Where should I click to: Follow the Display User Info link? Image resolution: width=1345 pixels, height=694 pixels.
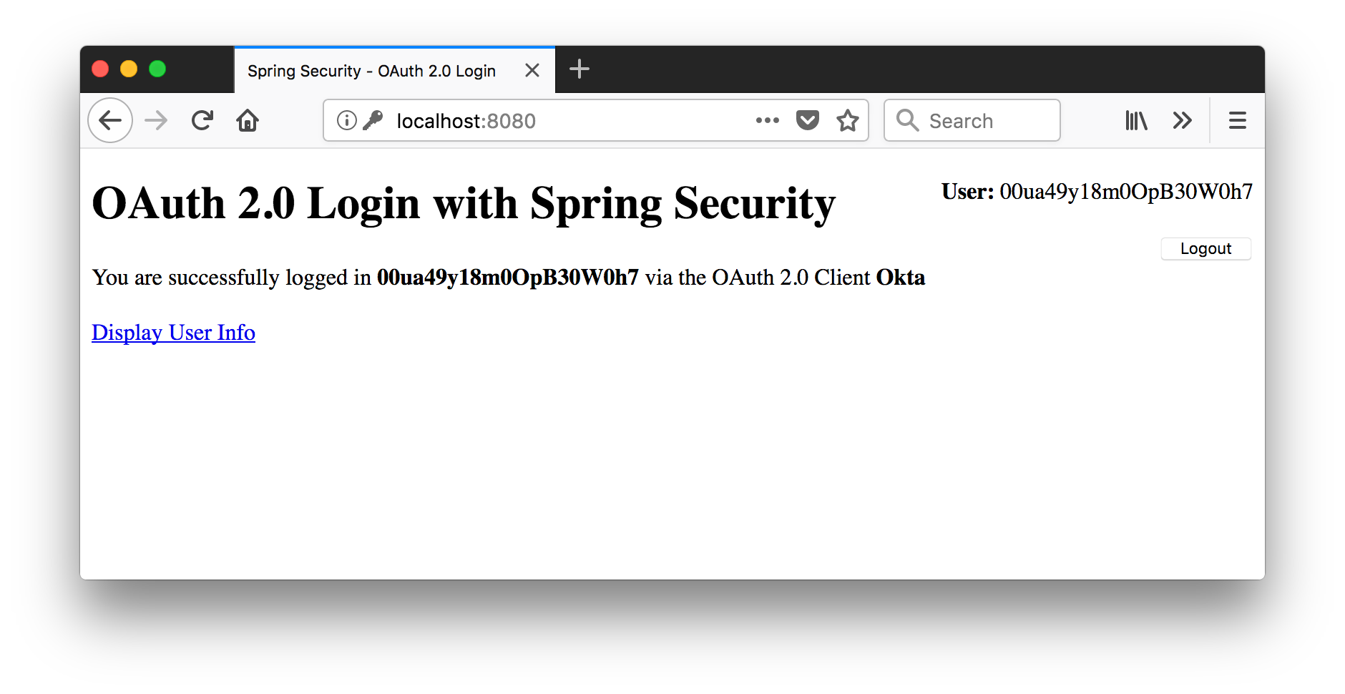click(x=173, y=333)
